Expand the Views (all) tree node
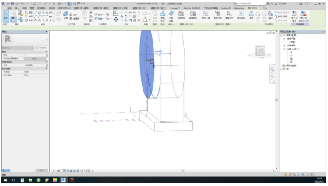 (x=281, y=35)
